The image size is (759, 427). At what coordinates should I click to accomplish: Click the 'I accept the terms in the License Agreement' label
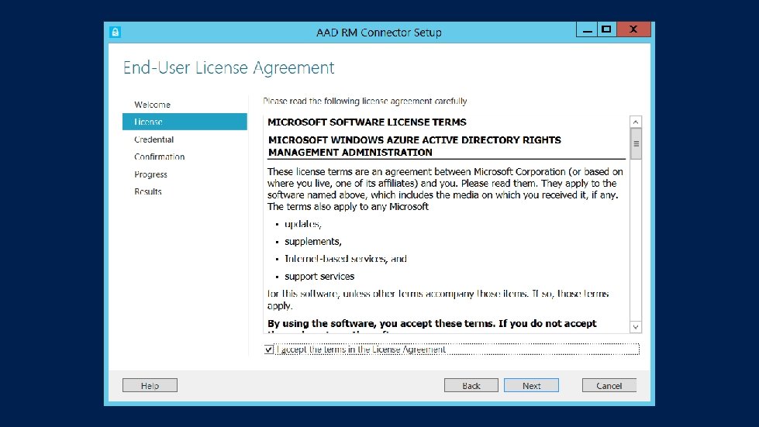(361, 350)
